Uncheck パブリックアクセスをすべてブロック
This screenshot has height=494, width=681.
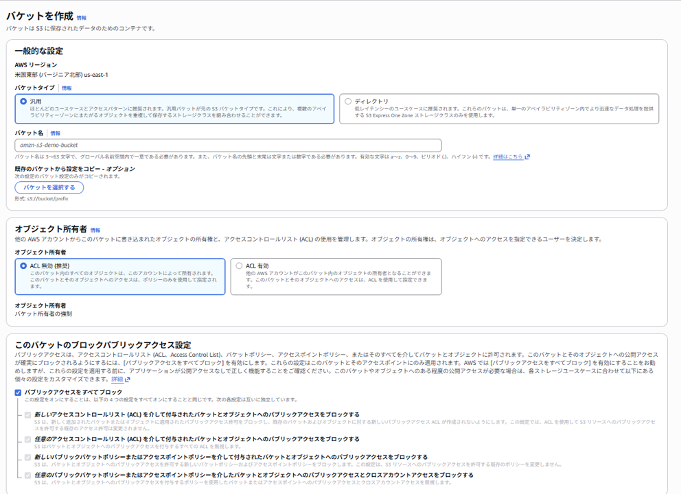pos(18,394)
